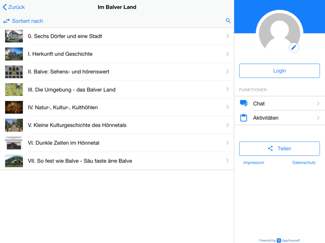
Task: Go back with the Zurück button
Action: [x=14, y=7]
